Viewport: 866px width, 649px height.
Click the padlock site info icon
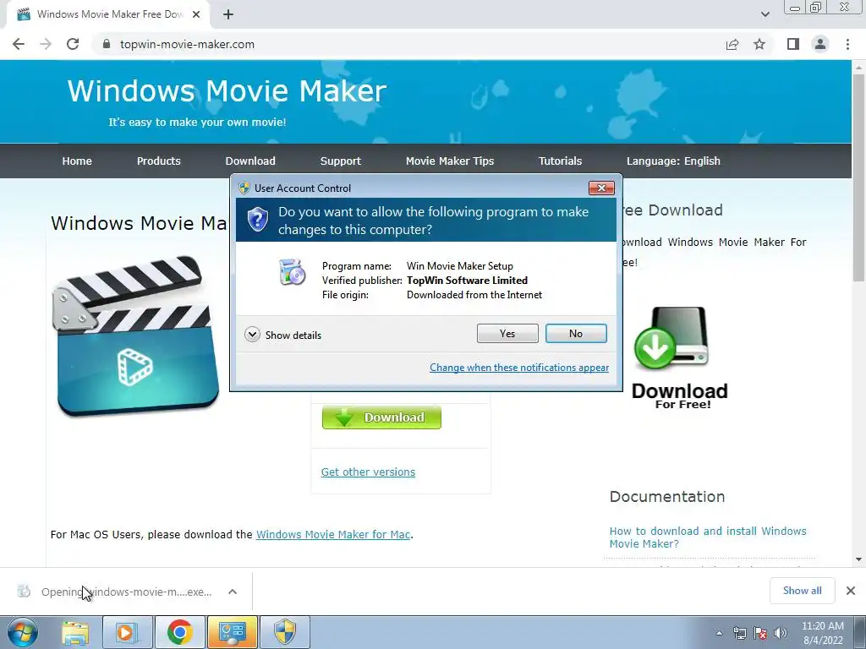tap(107, 44)
